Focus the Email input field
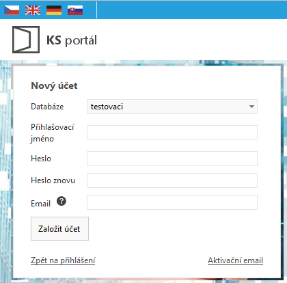287x283 pixels. [x=172, y=202]
